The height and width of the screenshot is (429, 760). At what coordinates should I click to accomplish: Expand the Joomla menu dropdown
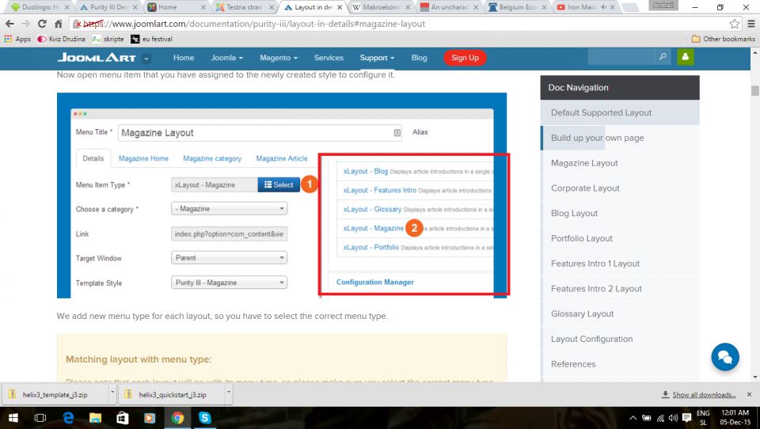point(227,58)
